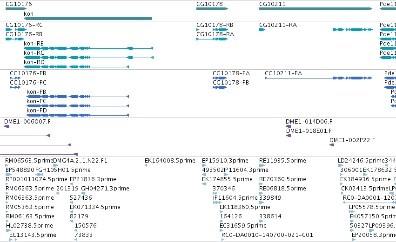Open the RE06818.5prime EST label
This screenshot has height=242, width=396.
[x=282, y=189]
